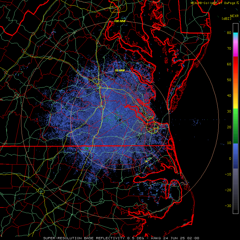Viewport: 240px width, 240px height.
Task: Click the 20 value on the dBZ scale
Action: (x=229, y=127)
